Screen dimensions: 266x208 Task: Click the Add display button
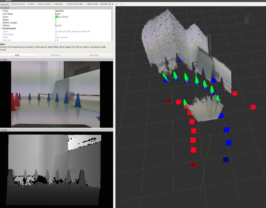[17, 55]
